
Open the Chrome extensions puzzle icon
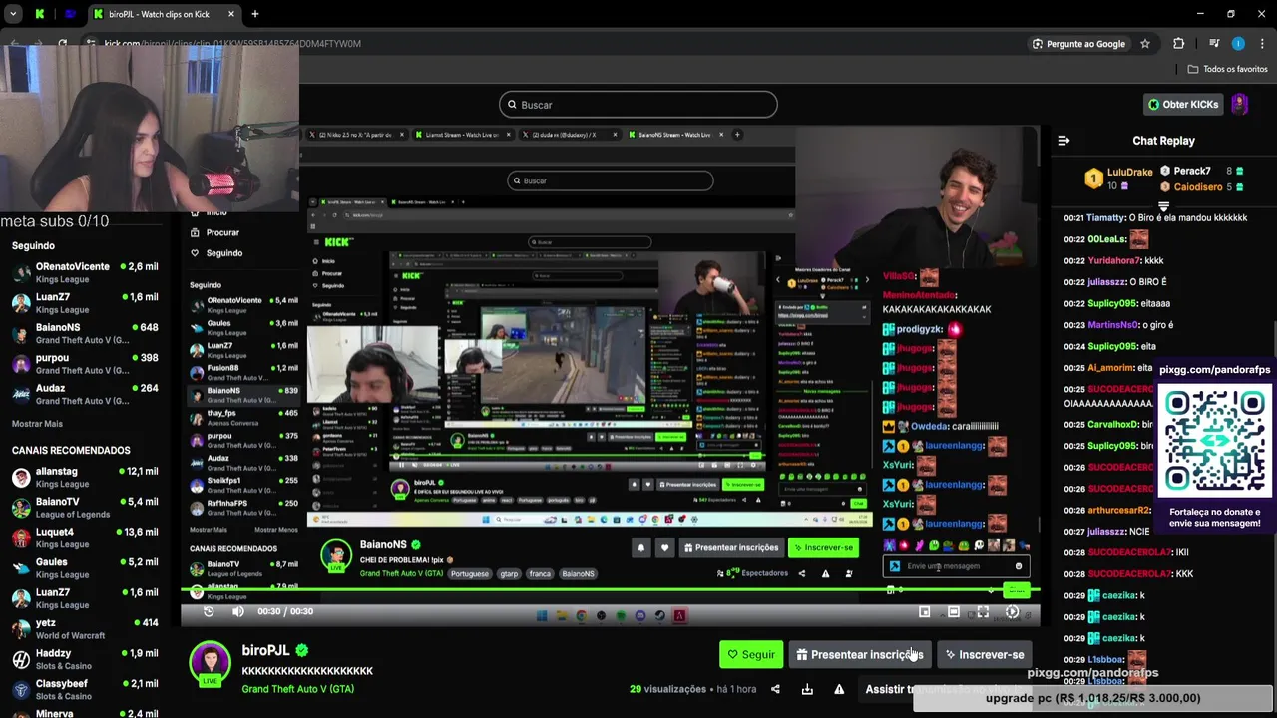1179,44
